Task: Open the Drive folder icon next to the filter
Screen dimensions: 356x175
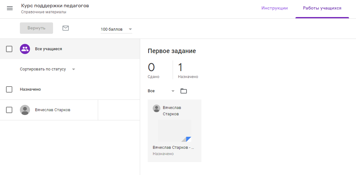Action: (184, 91)
